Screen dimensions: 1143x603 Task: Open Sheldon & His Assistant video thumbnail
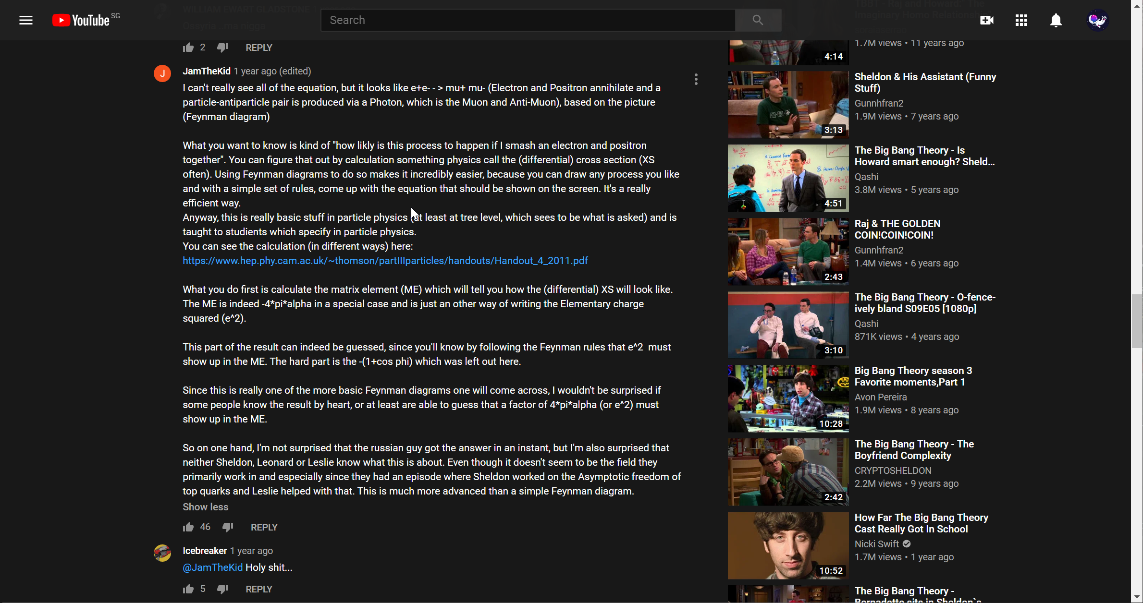(788, 105)
